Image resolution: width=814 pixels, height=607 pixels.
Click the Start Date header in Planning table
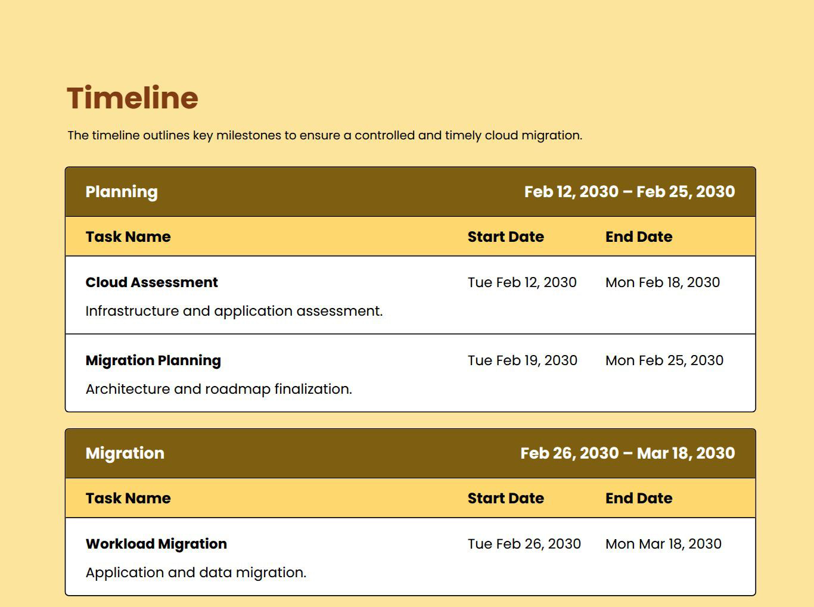click(505, 236)
